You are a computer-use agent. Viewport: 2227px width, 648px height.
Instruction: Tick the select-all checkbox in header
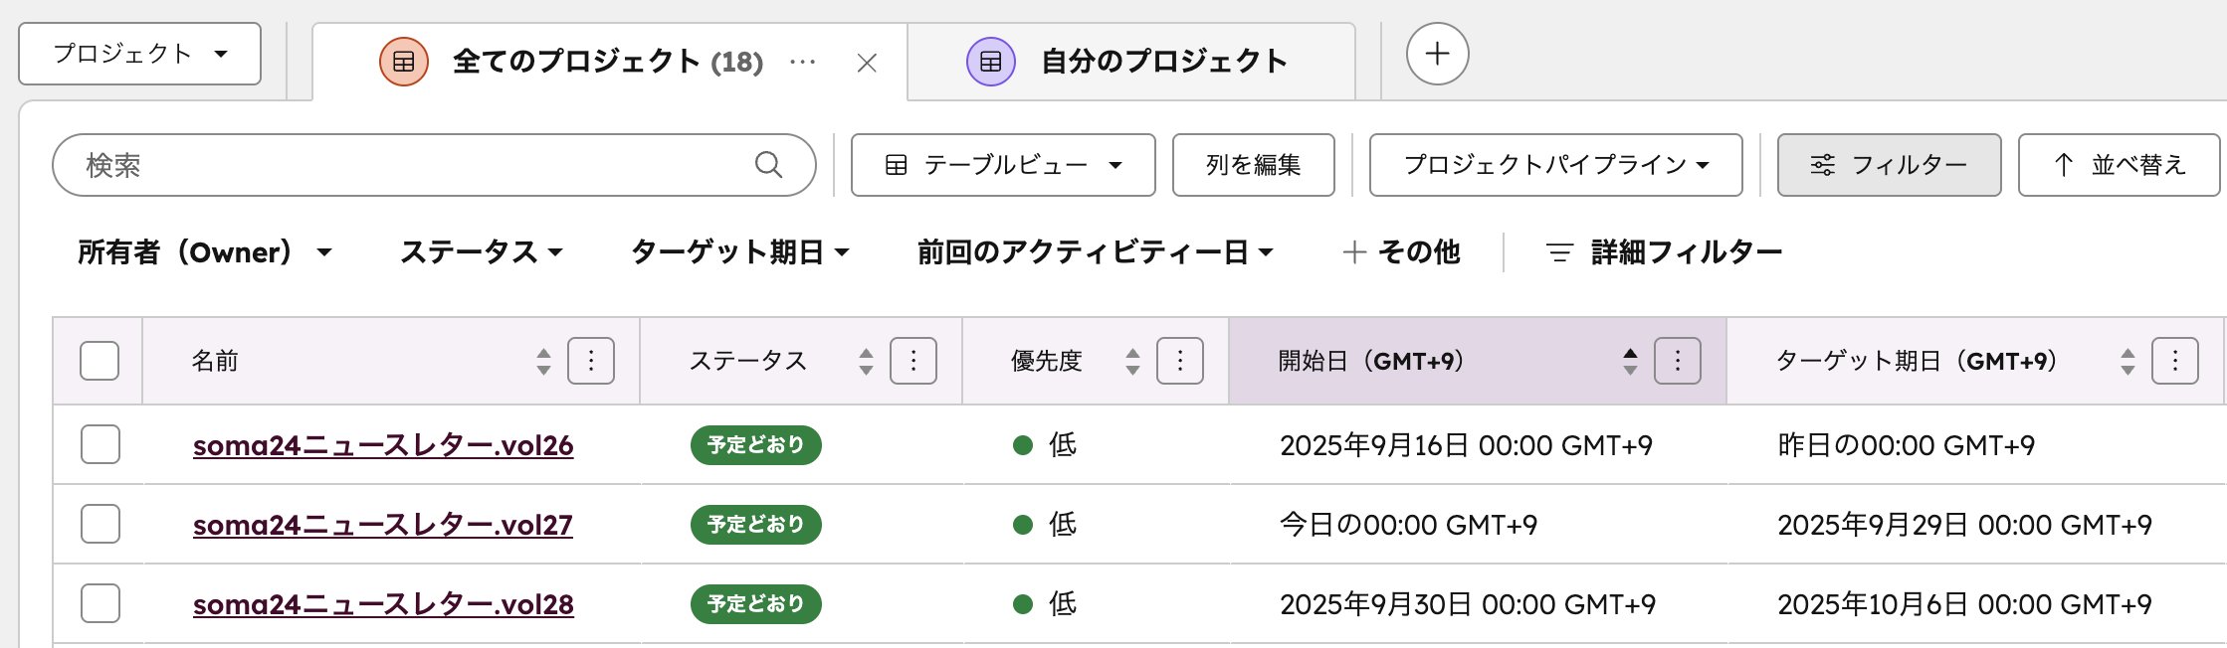tap(100, 361)
